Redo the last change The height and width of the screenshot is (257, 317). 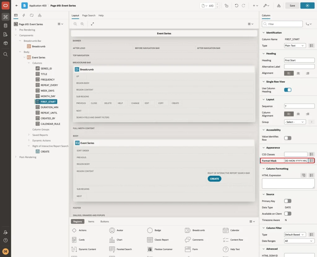point(243,6)
